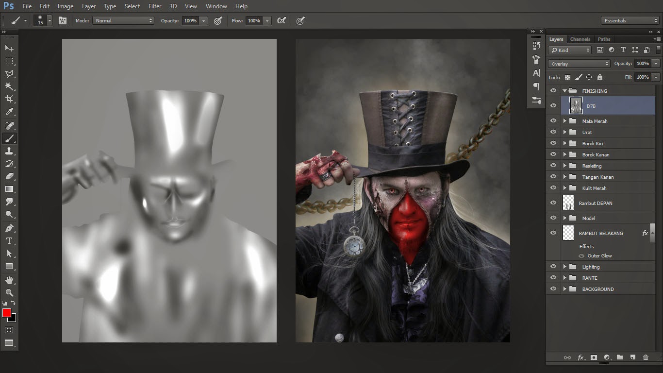Open the Window menu

(216, 6)
